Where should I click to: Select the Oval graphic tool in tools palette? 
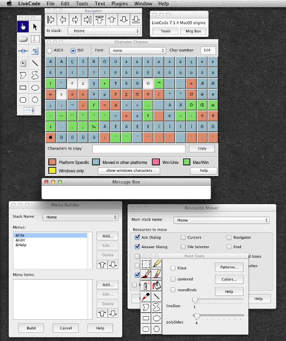(35, 88)
